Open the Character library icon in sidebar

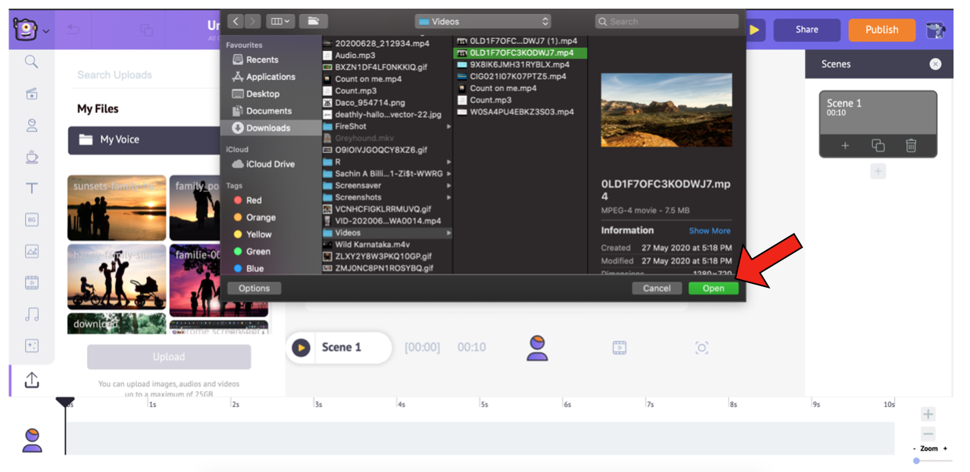(x=31, y=125)
